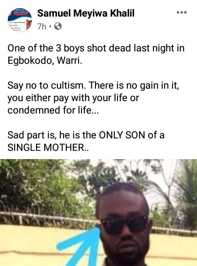Open the attached photo of the man
The image size is (197, 266).
click(x=98, y=213)
